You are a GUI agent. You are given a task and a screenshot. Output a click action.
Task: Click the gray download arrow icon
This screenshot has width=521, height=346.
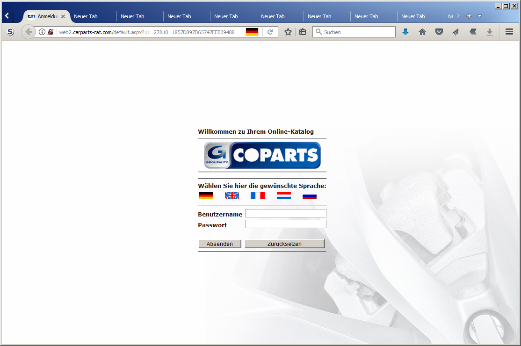pyautogui.click(x=490, y=32)
